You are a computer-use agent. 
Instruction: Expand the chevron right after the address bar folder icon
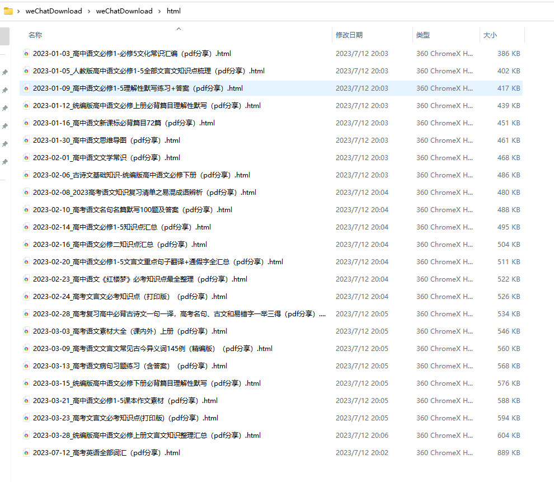click(x=18, y=11)
